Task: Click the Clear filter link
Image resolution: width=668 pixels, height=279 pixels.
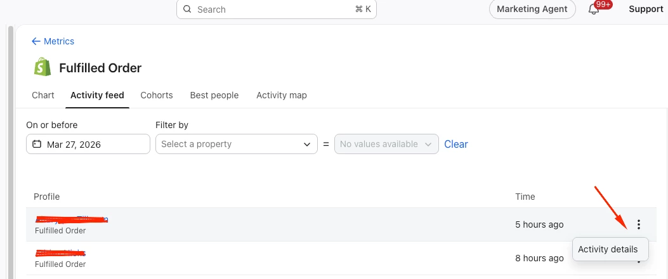Action: tap(456, 144)
